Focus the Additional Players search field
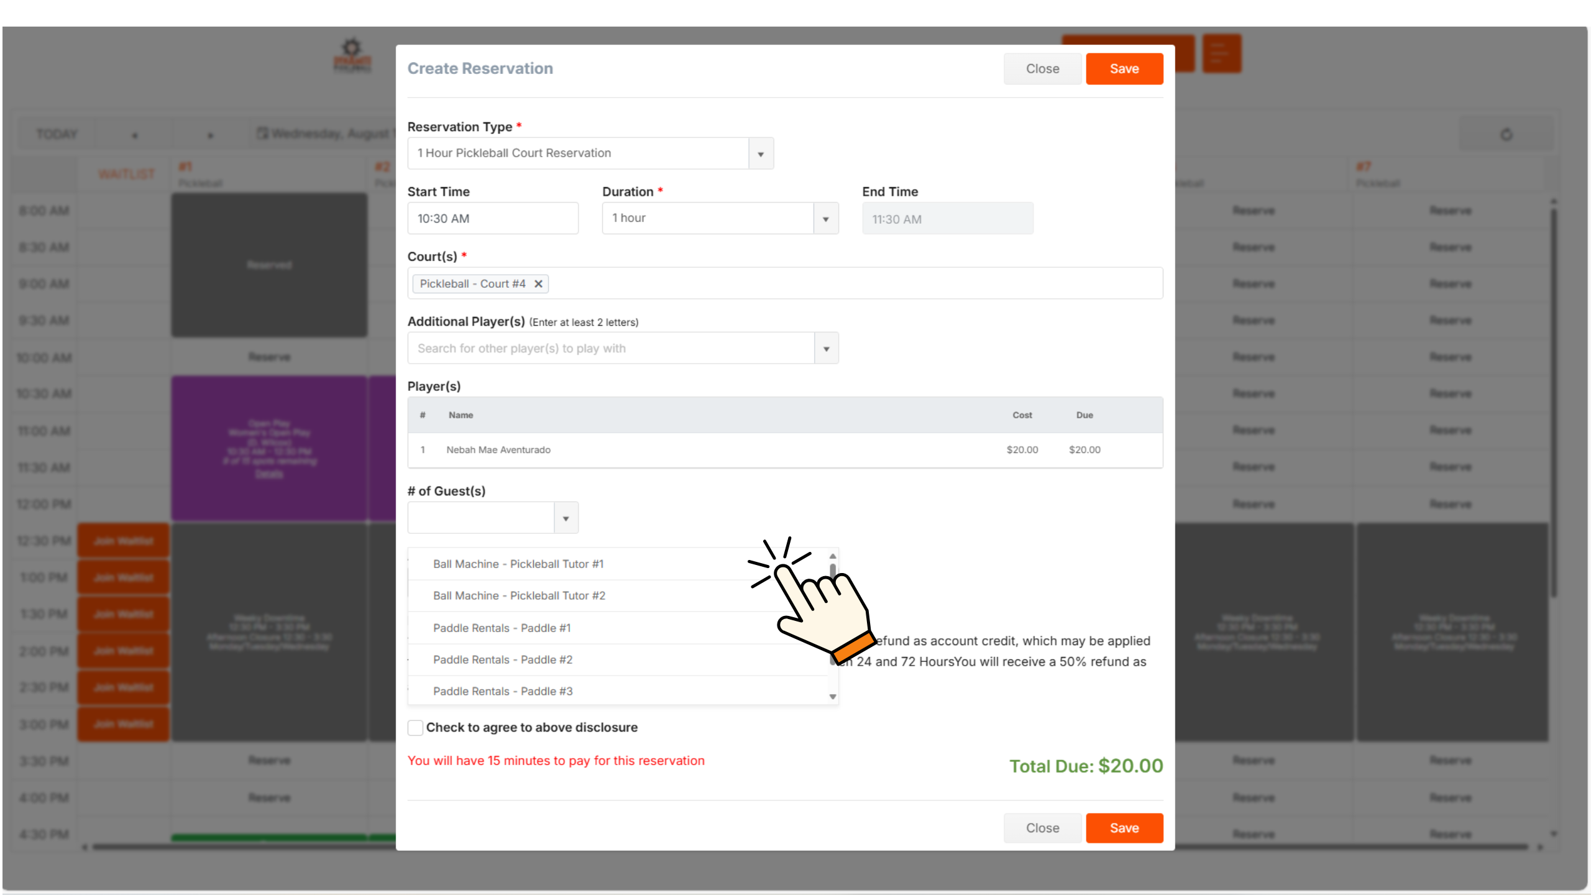 pos(610,349)
